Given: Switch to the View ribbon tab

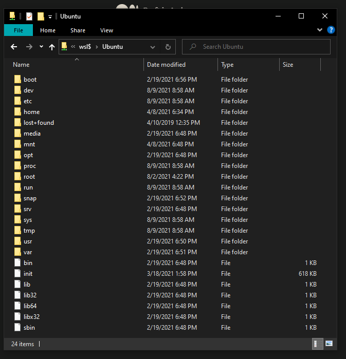Looking at the screenshot, I should (106, 30).
